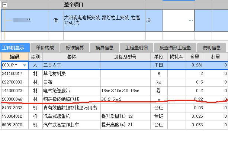Select the 白布 name cell
Screen dimensions: 228x141
[x=71, y=82]
